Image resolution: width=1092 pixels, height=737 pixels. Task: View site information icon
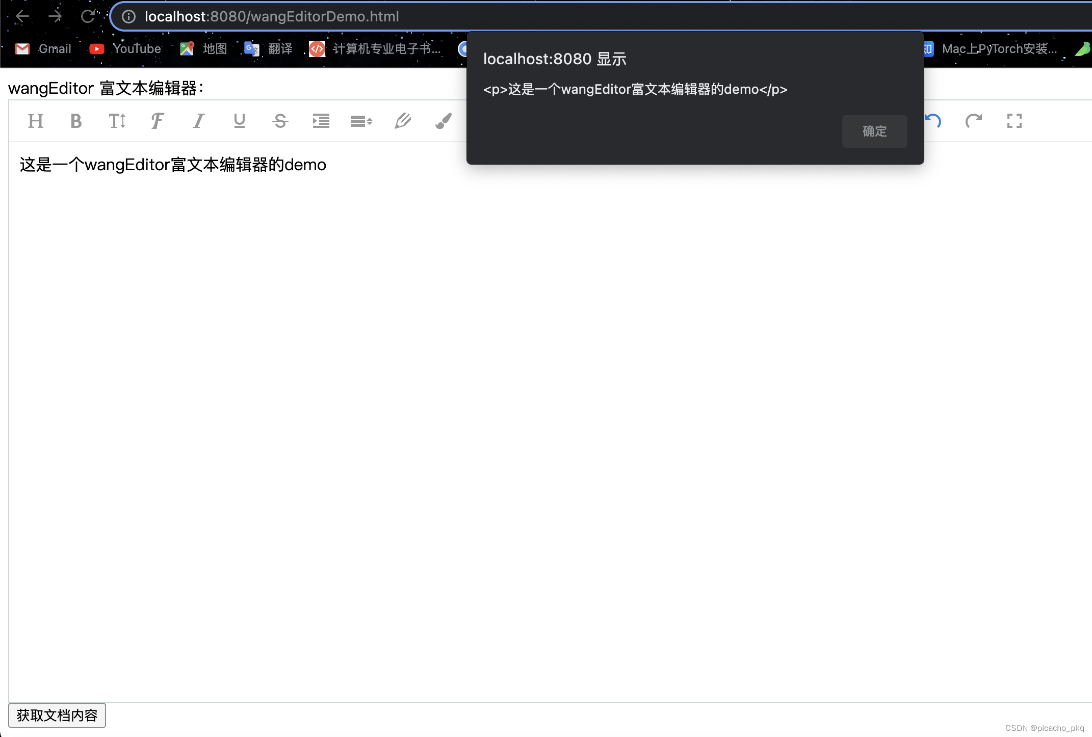coord(129,17)
